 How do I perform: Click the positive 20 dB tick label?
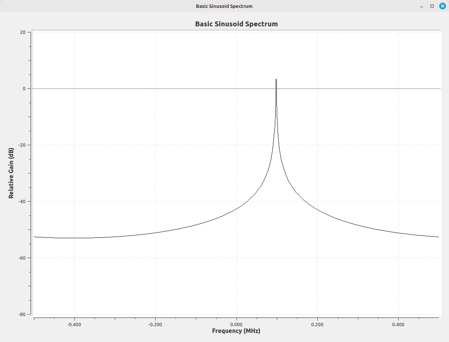[x=23, y=32]
